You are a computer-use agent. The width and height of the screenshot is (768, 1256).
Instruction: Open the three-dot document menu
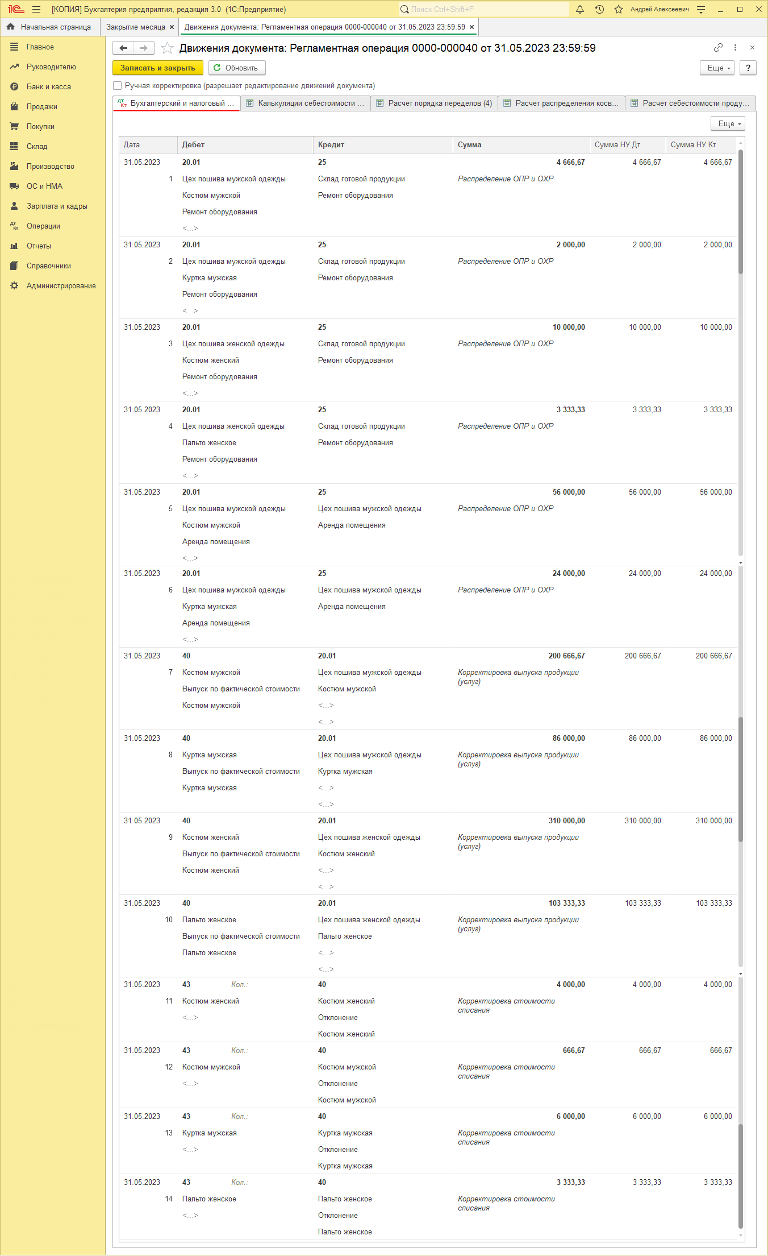coord(735,48)
